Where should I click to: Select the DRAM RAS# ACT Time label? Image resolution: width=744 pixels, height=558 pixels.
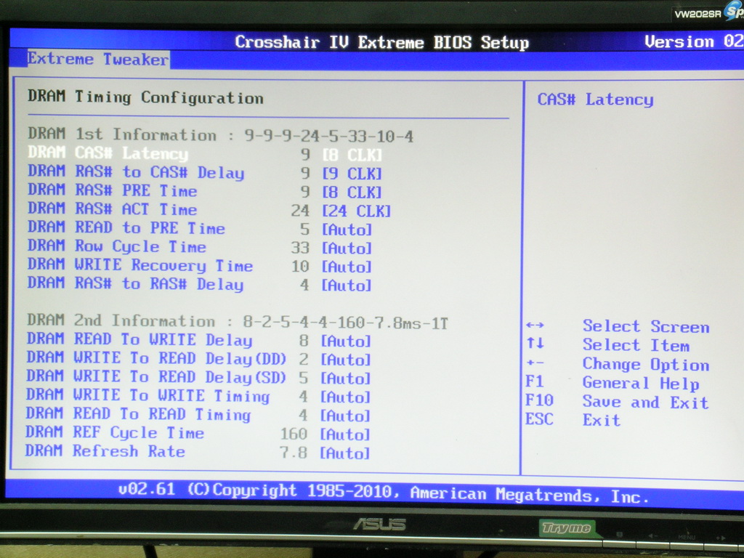tap(113, 209)
